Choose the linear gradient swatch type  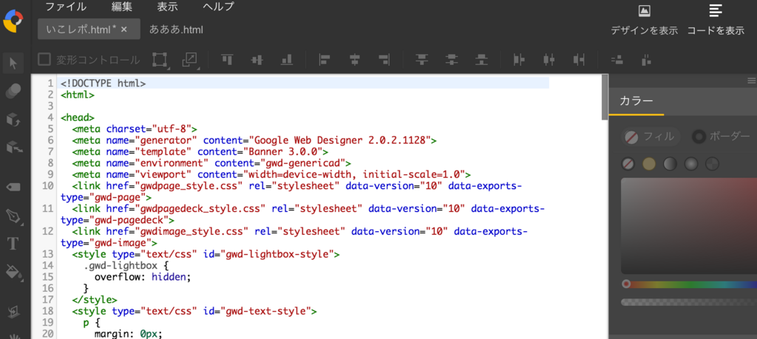(x=670, y=165)
